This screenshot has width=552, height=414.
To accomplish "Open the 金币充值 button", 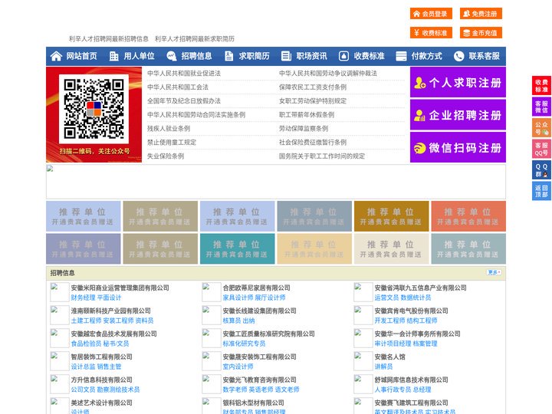I will tap(481, 33).
